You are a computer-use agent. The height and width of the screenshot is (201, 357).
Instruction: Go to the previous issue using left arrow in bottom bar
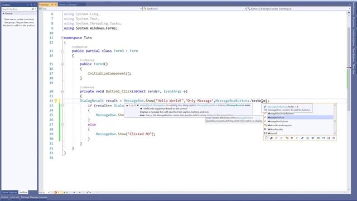[x=74, y=192]
